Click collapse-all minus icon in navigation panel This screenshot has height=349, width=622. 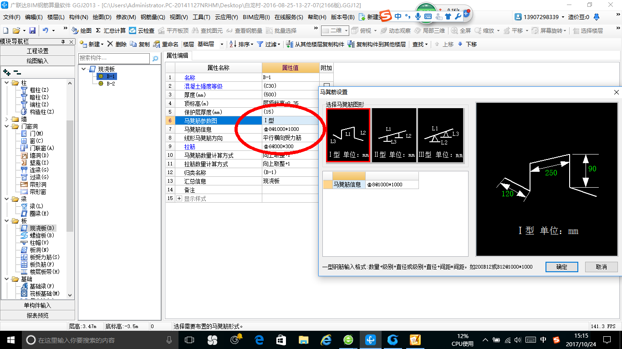(17, 72)
